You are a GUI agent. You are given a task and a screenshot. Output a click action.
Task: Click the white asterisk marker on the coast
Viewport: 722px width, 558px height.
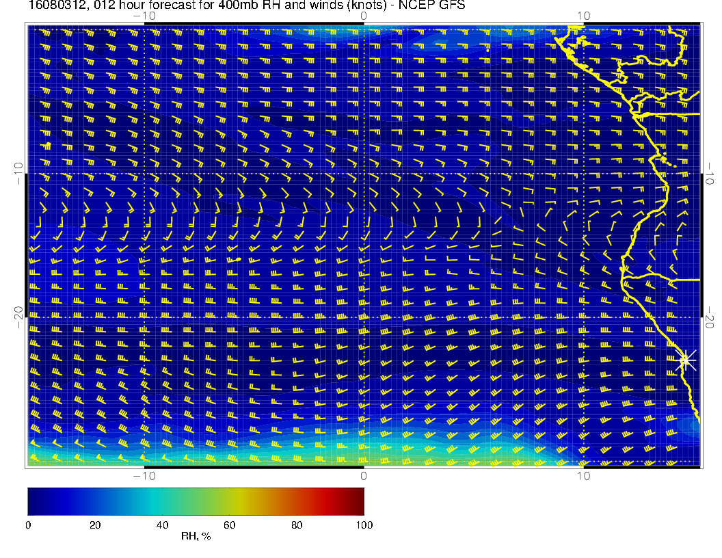686,360
